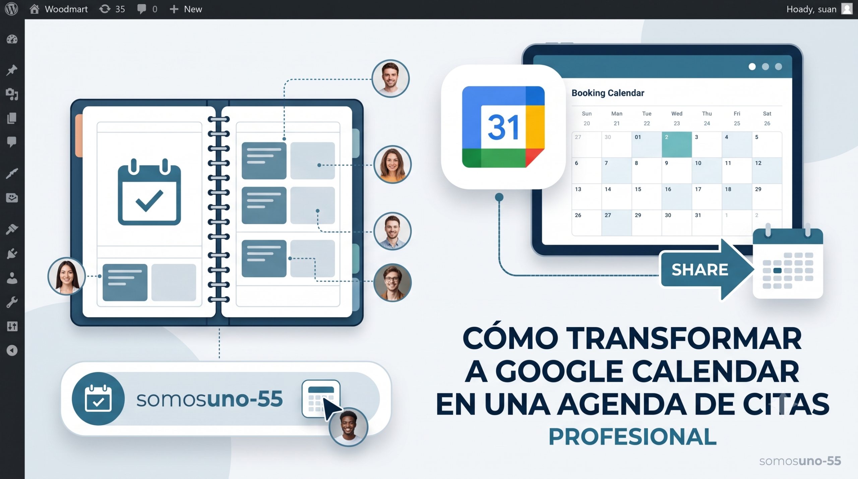Select date 17 in the Booking Calendar
The image size is (858, 479).
pos(707,197)
